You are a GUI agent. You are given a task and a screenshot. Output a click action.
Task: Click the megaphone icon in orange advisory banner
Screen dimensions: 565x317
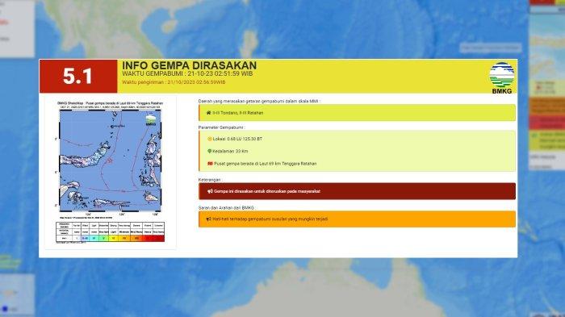click(x=208, y=219)
